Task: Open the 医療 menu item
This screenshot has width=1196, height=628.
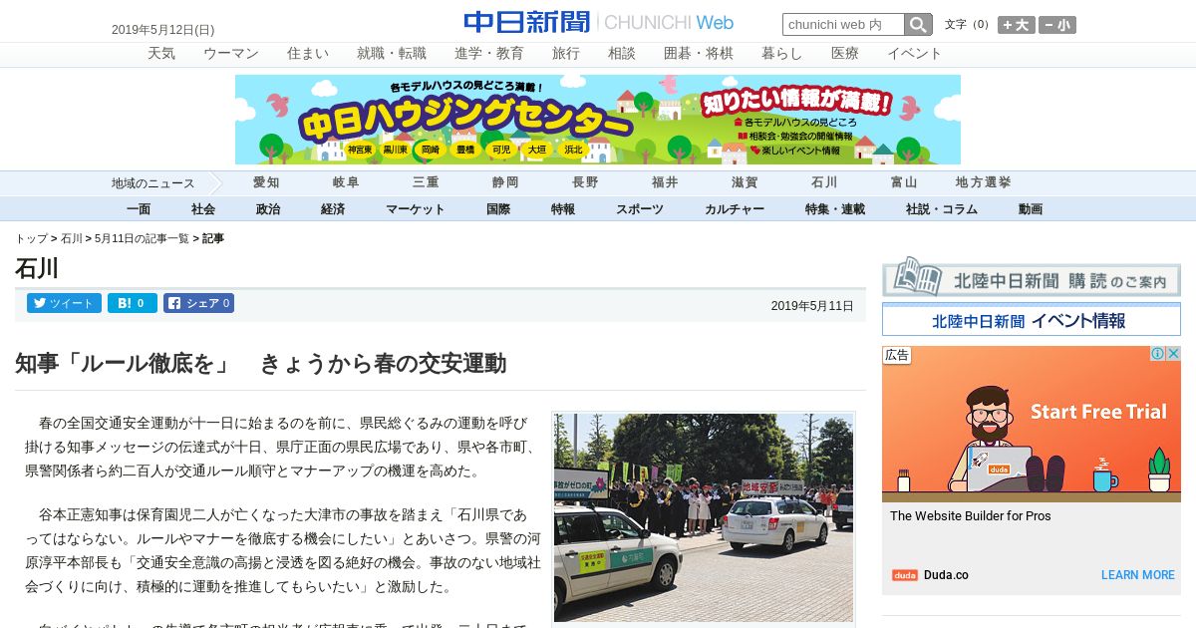Action: click(845, 54)
